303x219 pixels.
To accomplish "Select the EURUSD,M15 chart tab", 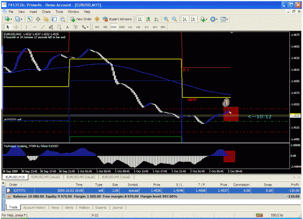I will (x=15, y=177).
